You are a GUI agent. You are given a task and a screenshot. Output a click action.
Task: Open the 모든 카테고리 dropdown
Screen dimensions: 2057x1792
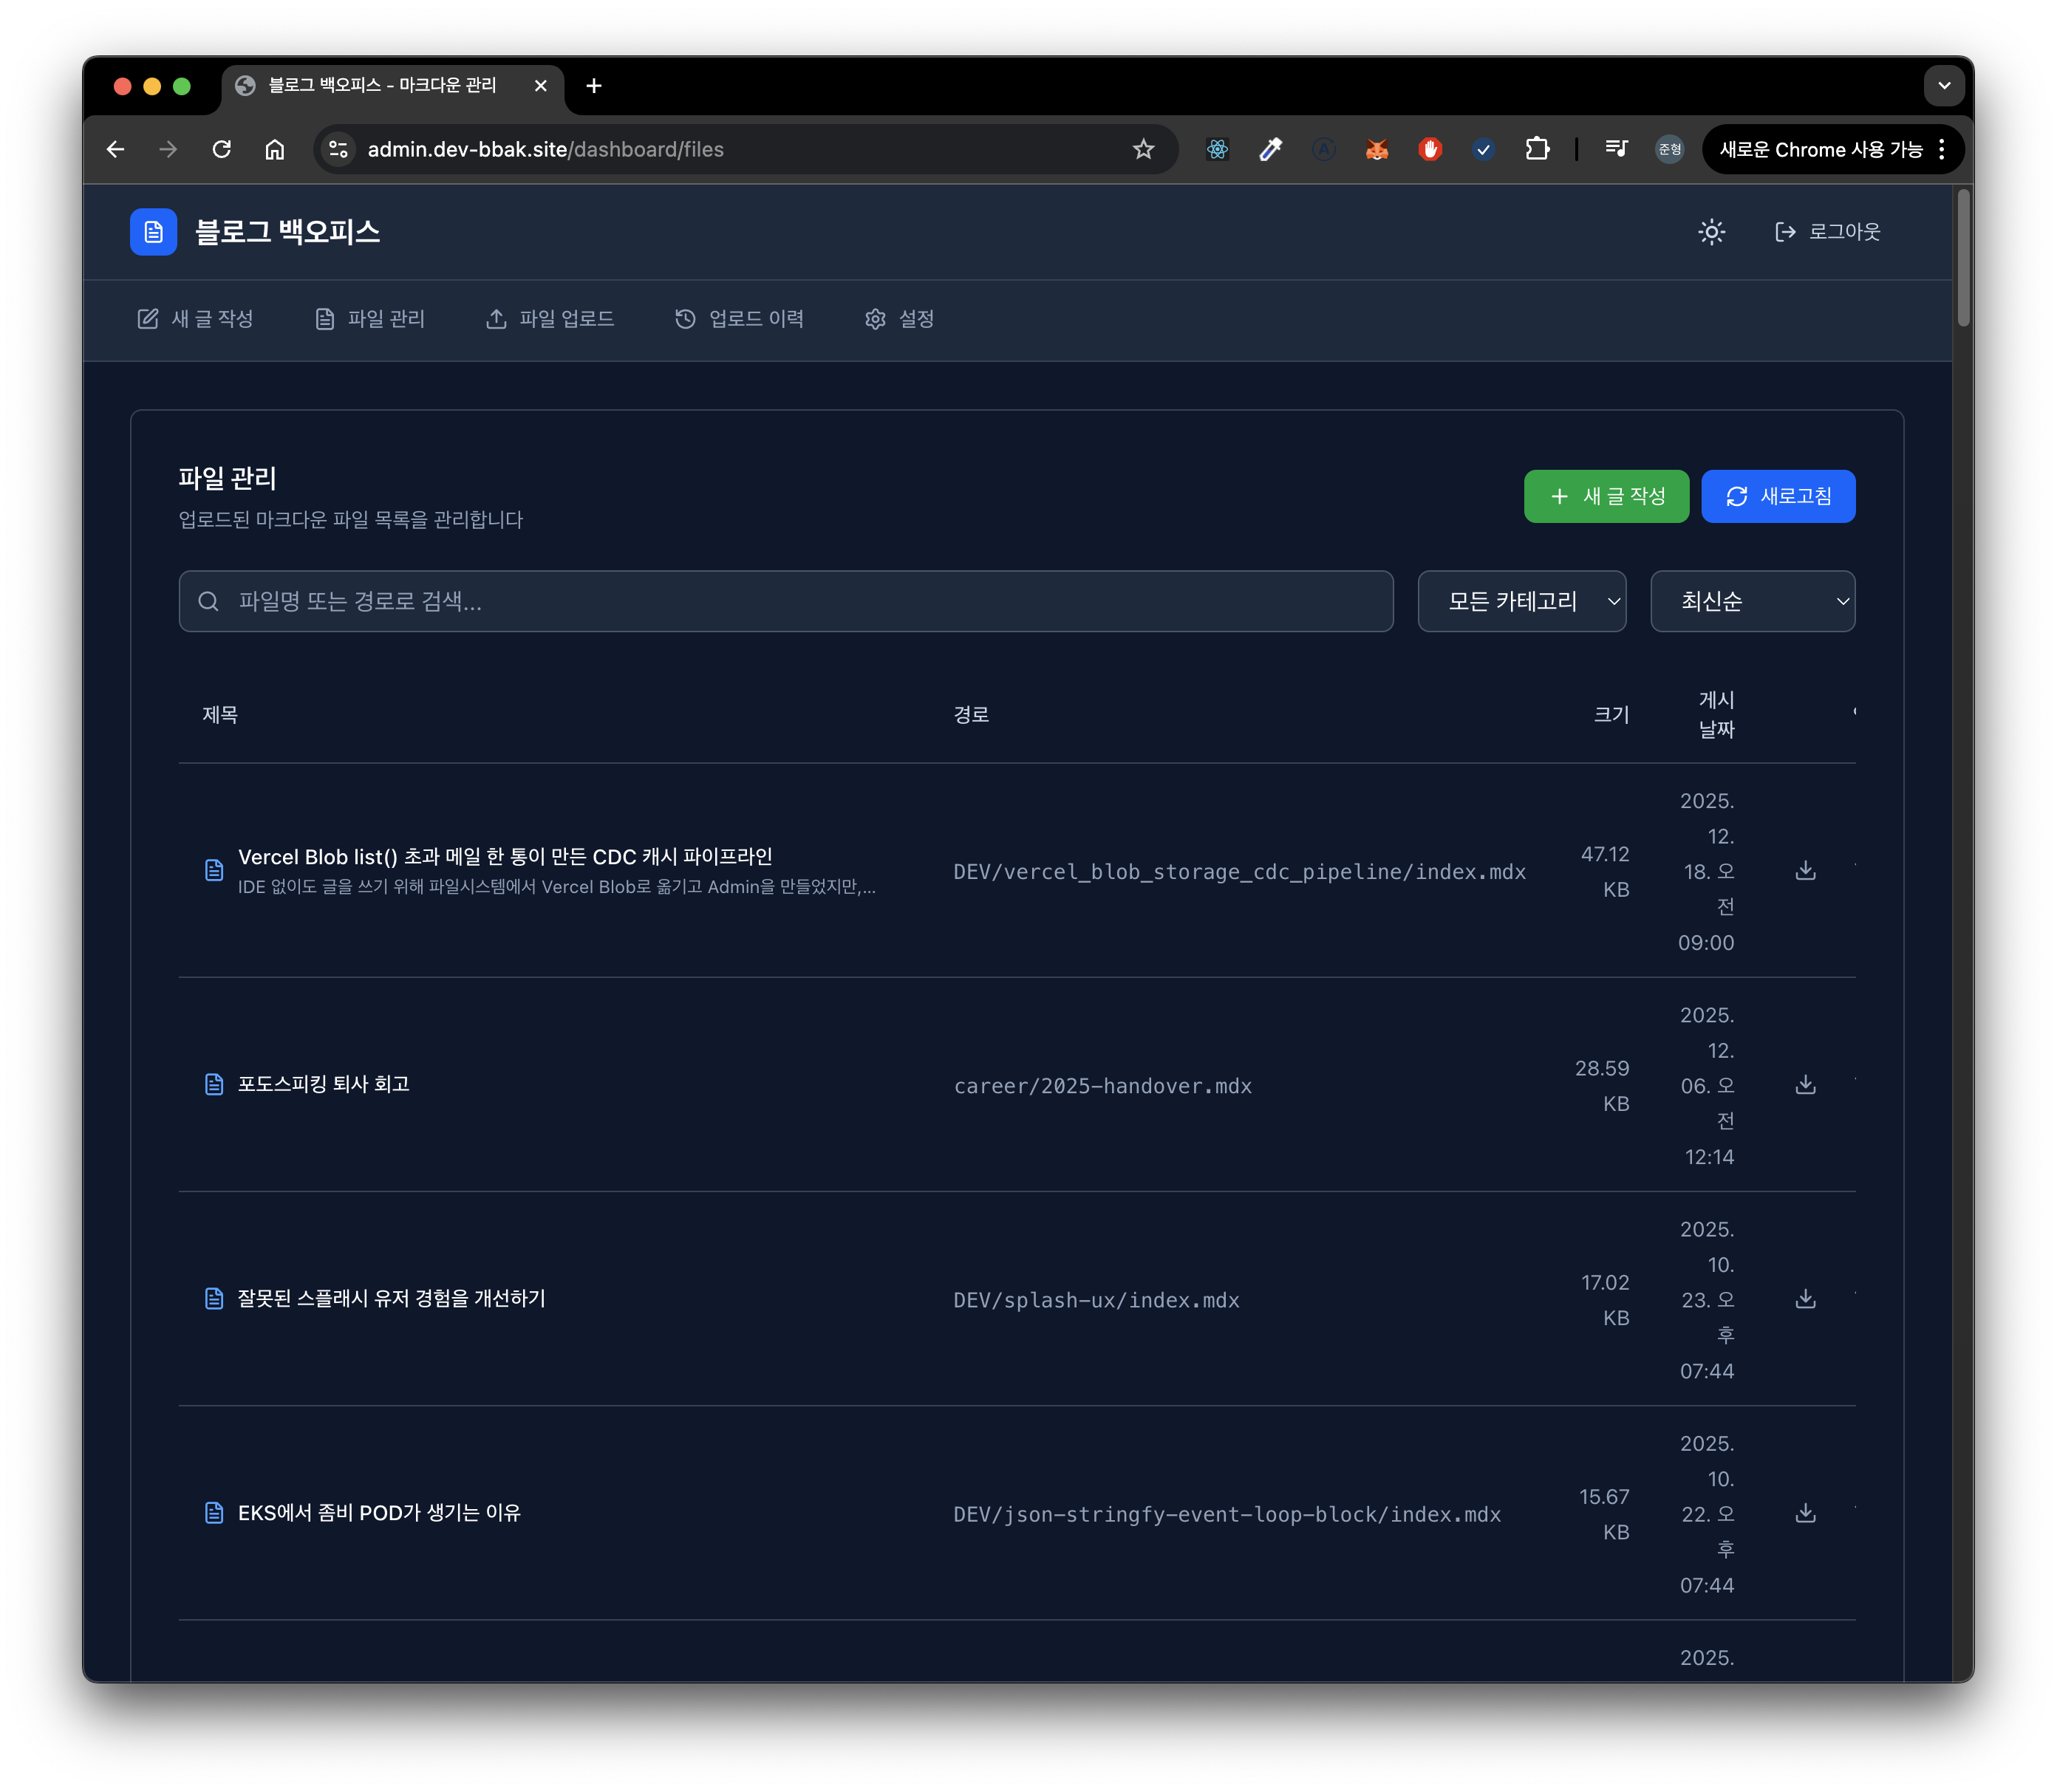pyautogui.click(x=1521, y=601)
